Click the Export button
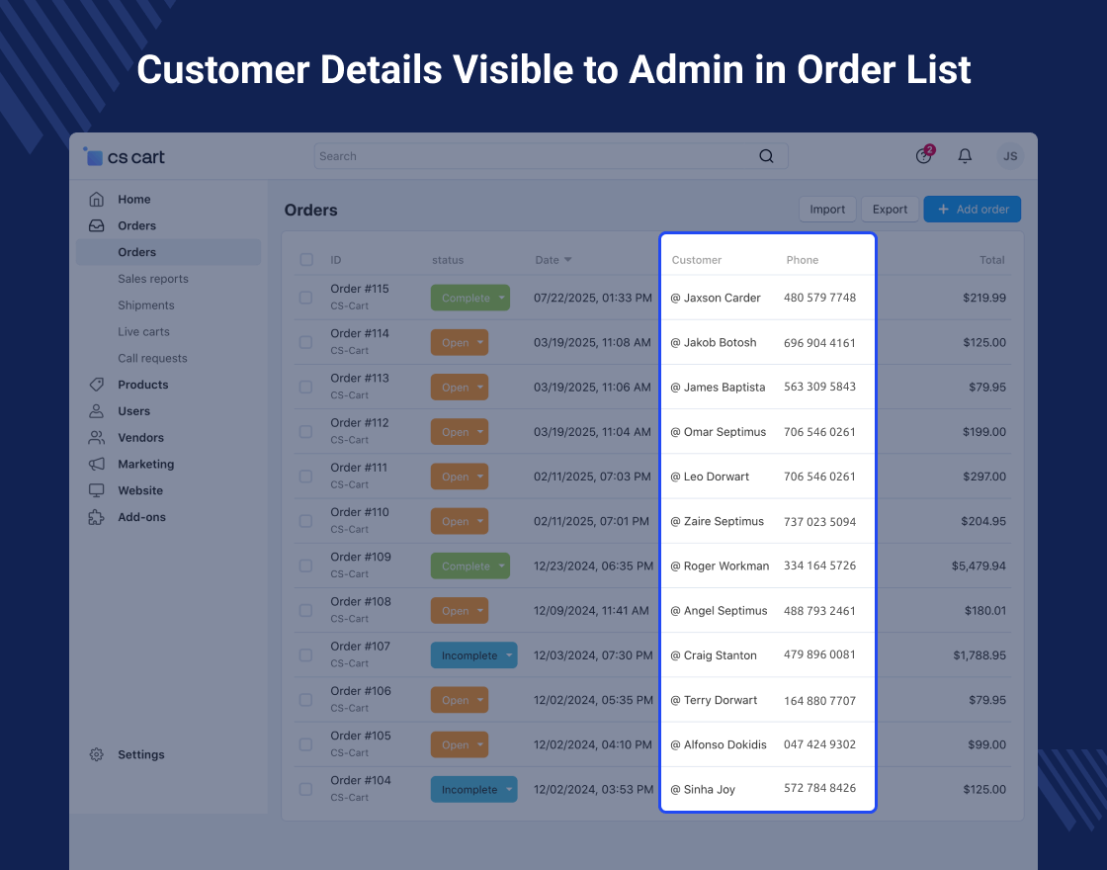The height and width of the screenshot is (870, 1107). [x=890, y=210]
